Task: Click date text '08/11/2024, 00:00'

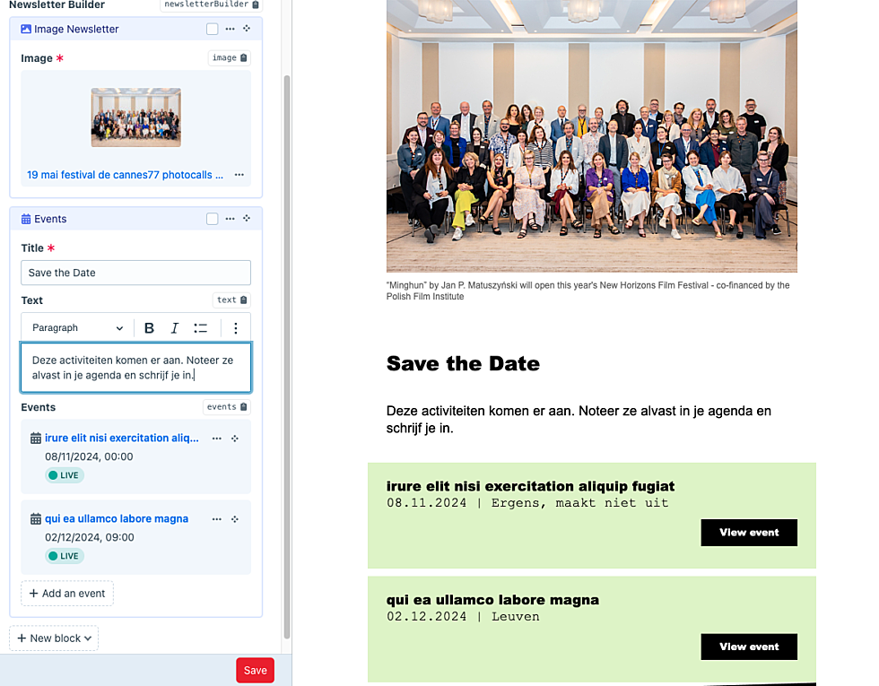Action: (x=89, y=456)
